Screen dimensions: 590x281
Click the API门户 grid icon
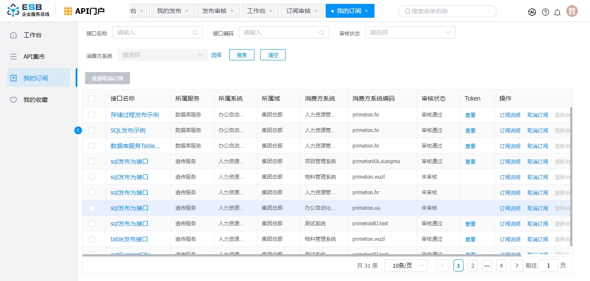(68, 11)
